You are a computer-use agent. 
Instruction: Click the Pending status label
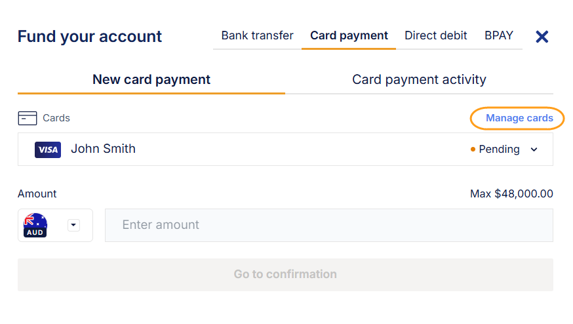pos(499,150)
